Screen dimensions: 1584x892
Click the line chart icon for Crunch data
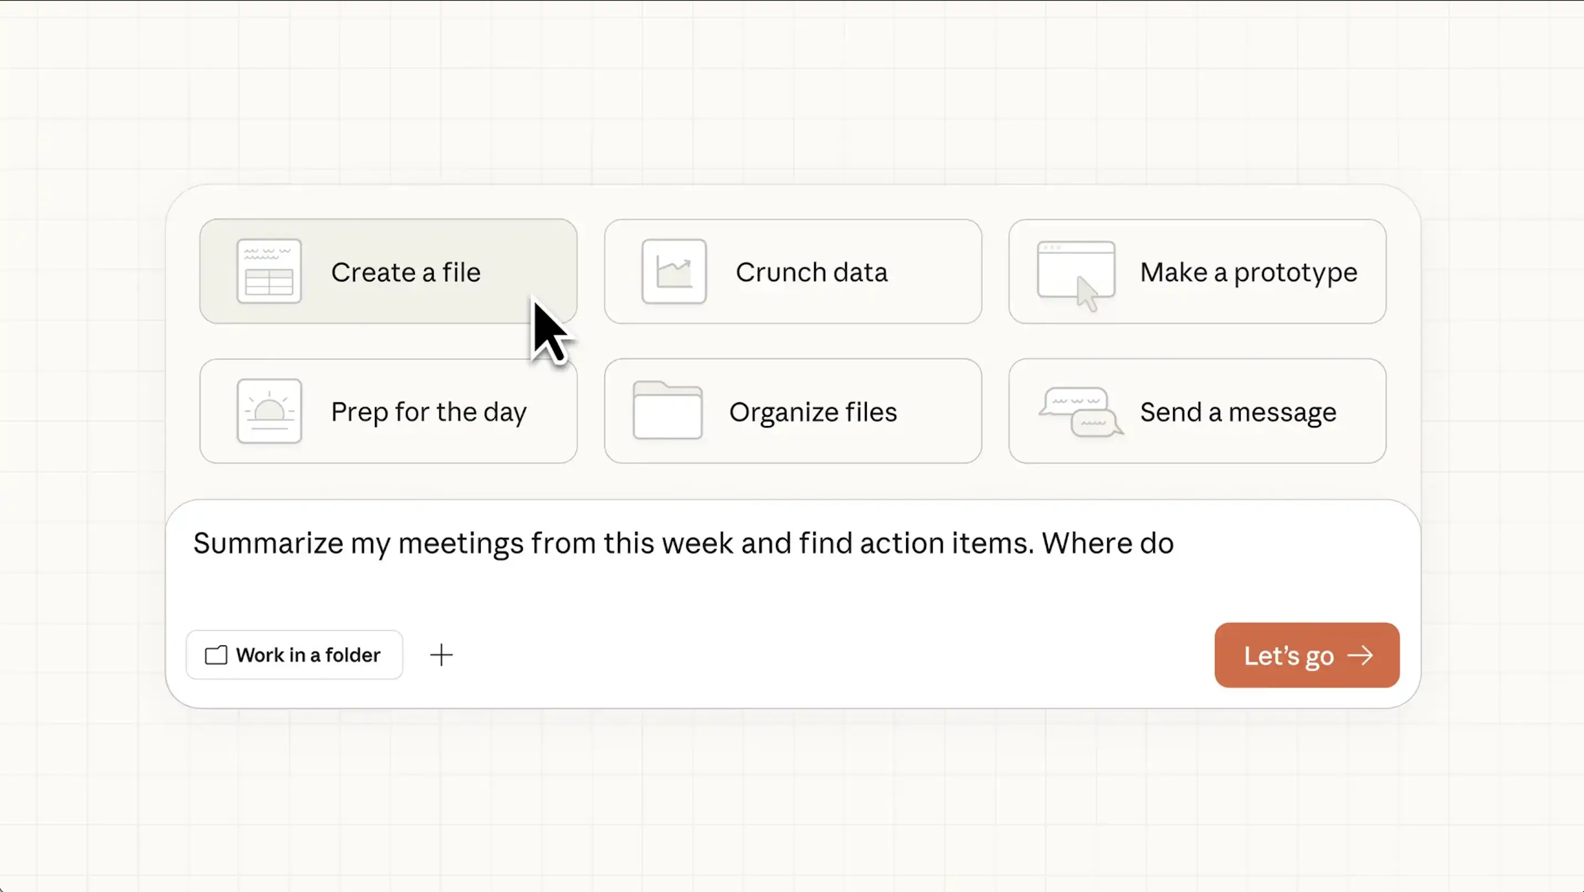pos(673,271)
